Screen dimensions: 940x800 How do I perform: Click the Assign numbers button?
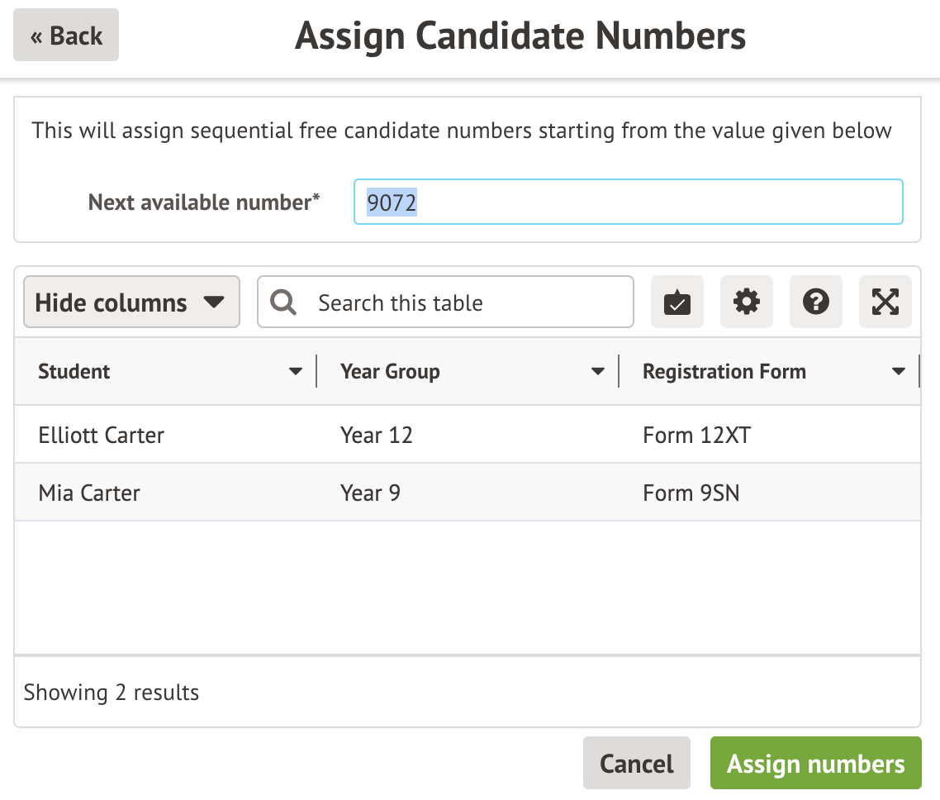815,764
